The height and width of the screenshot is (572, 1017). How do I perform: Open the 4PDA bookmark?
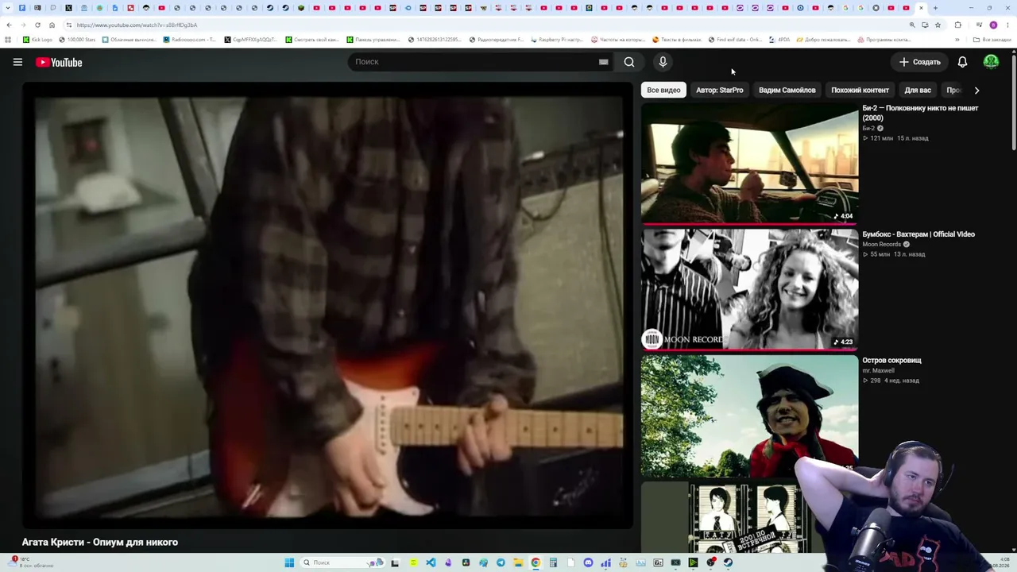(x=779, y=40)
